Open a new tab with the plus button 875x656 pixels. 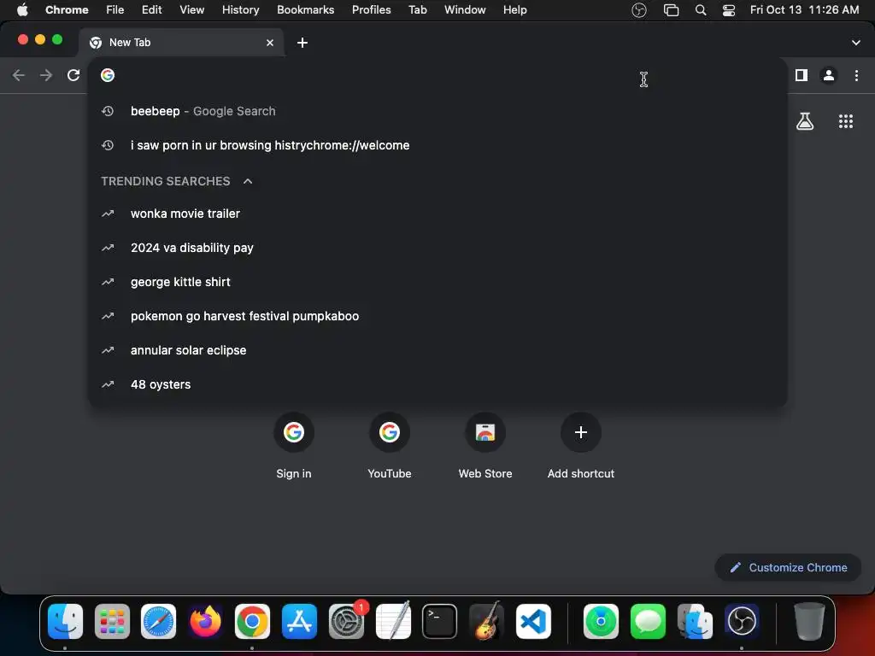[x=302, y=43]
